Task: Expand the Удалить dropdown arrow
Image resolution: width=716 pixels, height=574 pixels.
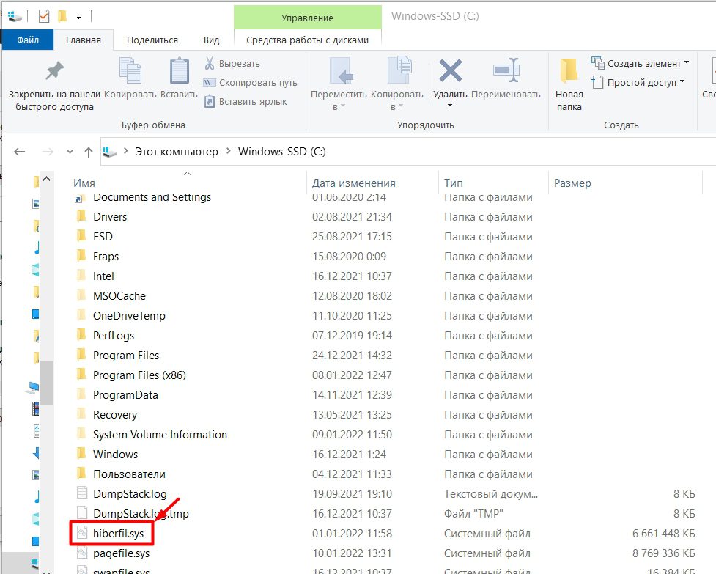Action: 450,106
